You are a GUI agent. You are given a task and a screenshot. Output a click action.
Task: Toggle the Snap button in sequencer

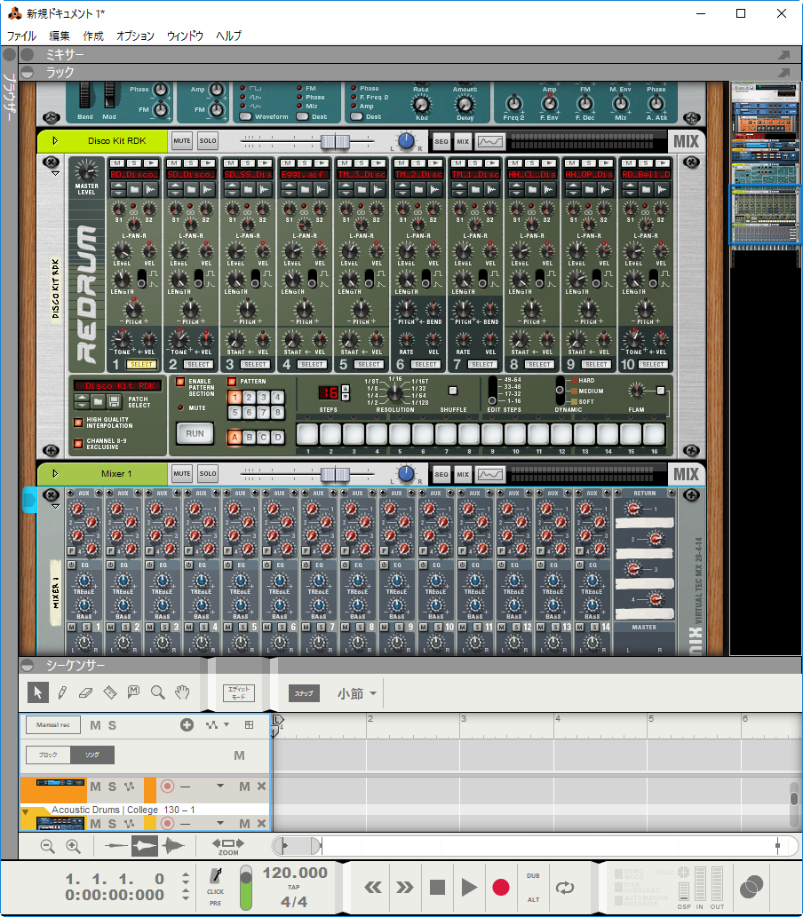tap(304, 693)
